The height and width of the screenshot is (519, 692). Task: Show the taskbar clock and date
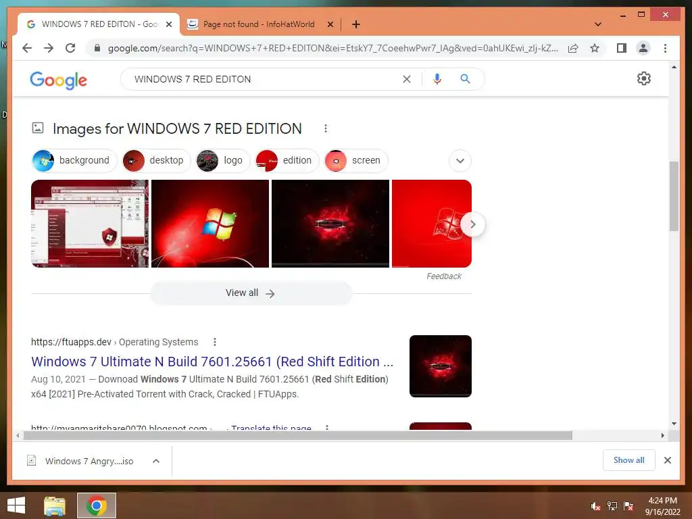tap(662, 506)
